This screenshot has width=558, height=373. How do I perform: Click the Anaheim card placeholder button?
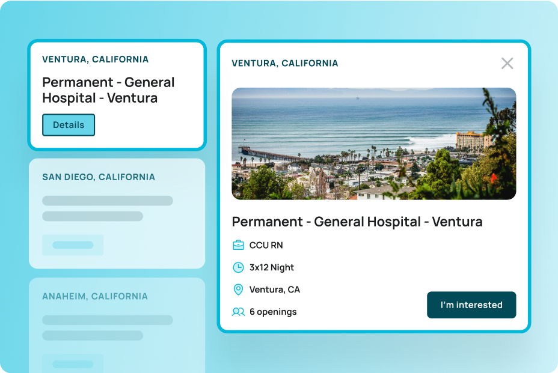click(x=73, y=363)
